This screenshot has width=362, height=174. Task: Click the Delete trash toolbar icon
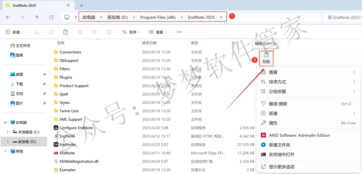point(109,32)
